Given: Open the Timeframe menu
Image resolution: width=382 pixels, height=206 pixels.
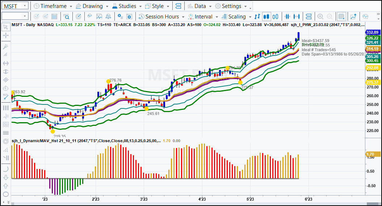Looking at the screenshot, I should tap(50, 6).
